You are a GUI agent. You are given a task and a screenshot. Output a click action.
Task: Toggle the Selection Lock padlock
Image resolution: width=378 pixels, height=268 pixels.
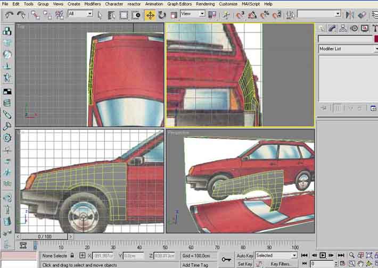point(72,256)
